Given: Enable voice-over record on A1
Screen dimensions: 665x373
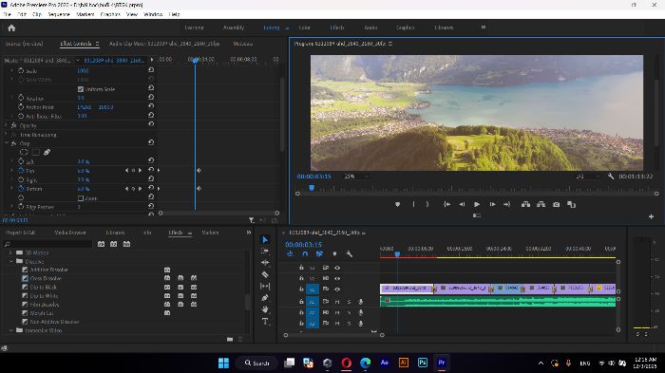Looking at the screenshot, I should pos(360,302).
